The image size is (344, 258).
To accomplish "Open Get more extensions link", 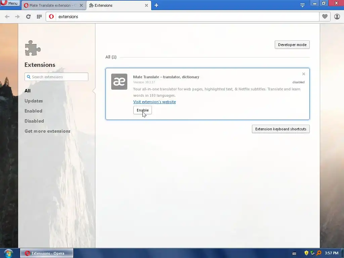I will 47,131.
